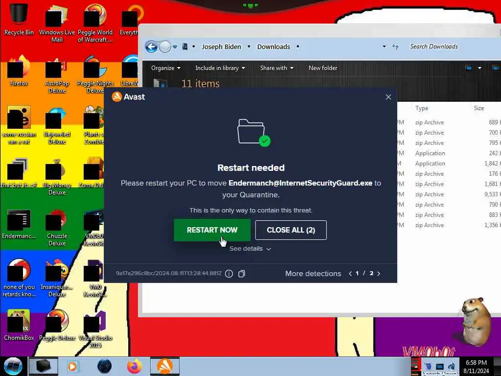Open AstroPop Deluxe desktop icon
This screenshot has height=376, width=501.
point(57,74)
